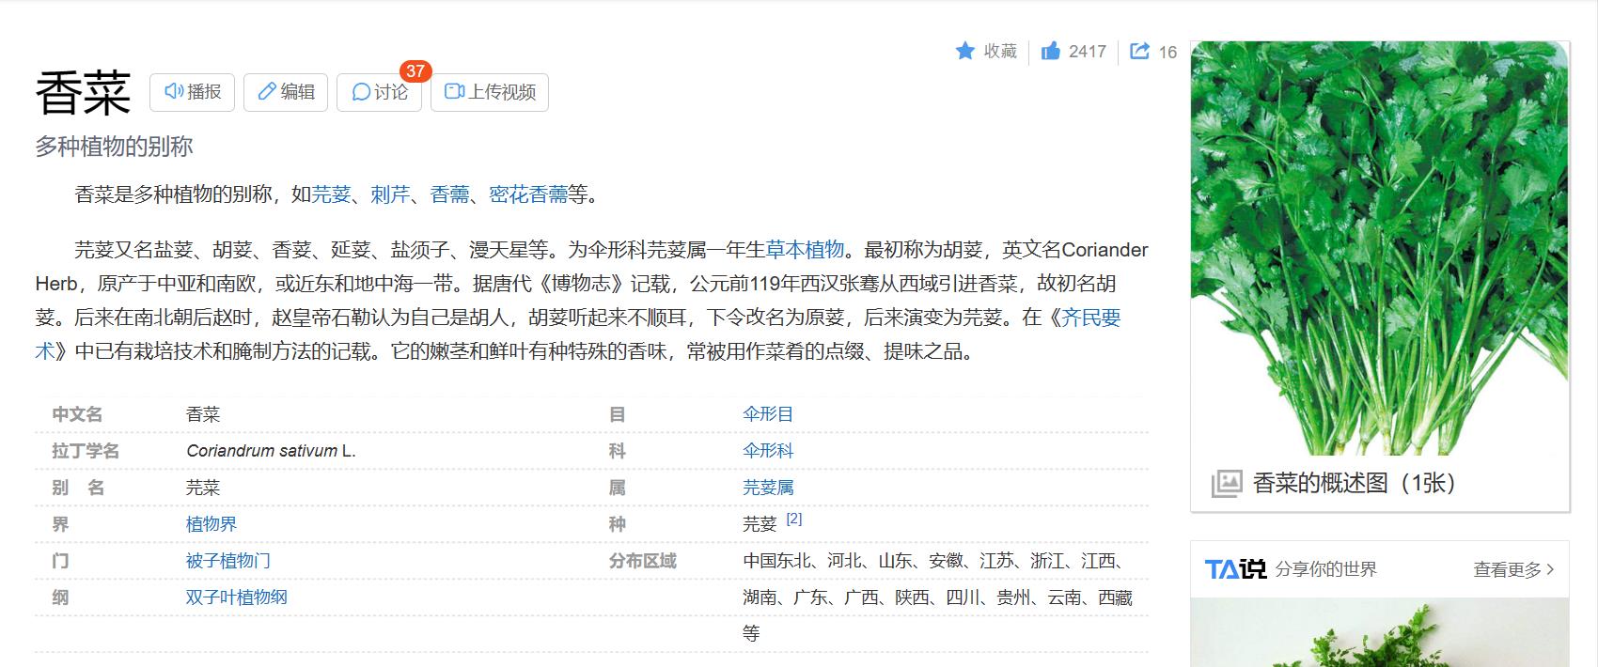The height and width of the screenshot is (667, 1598).
Task: Click the 中文名 label
Action: (77, 414)
